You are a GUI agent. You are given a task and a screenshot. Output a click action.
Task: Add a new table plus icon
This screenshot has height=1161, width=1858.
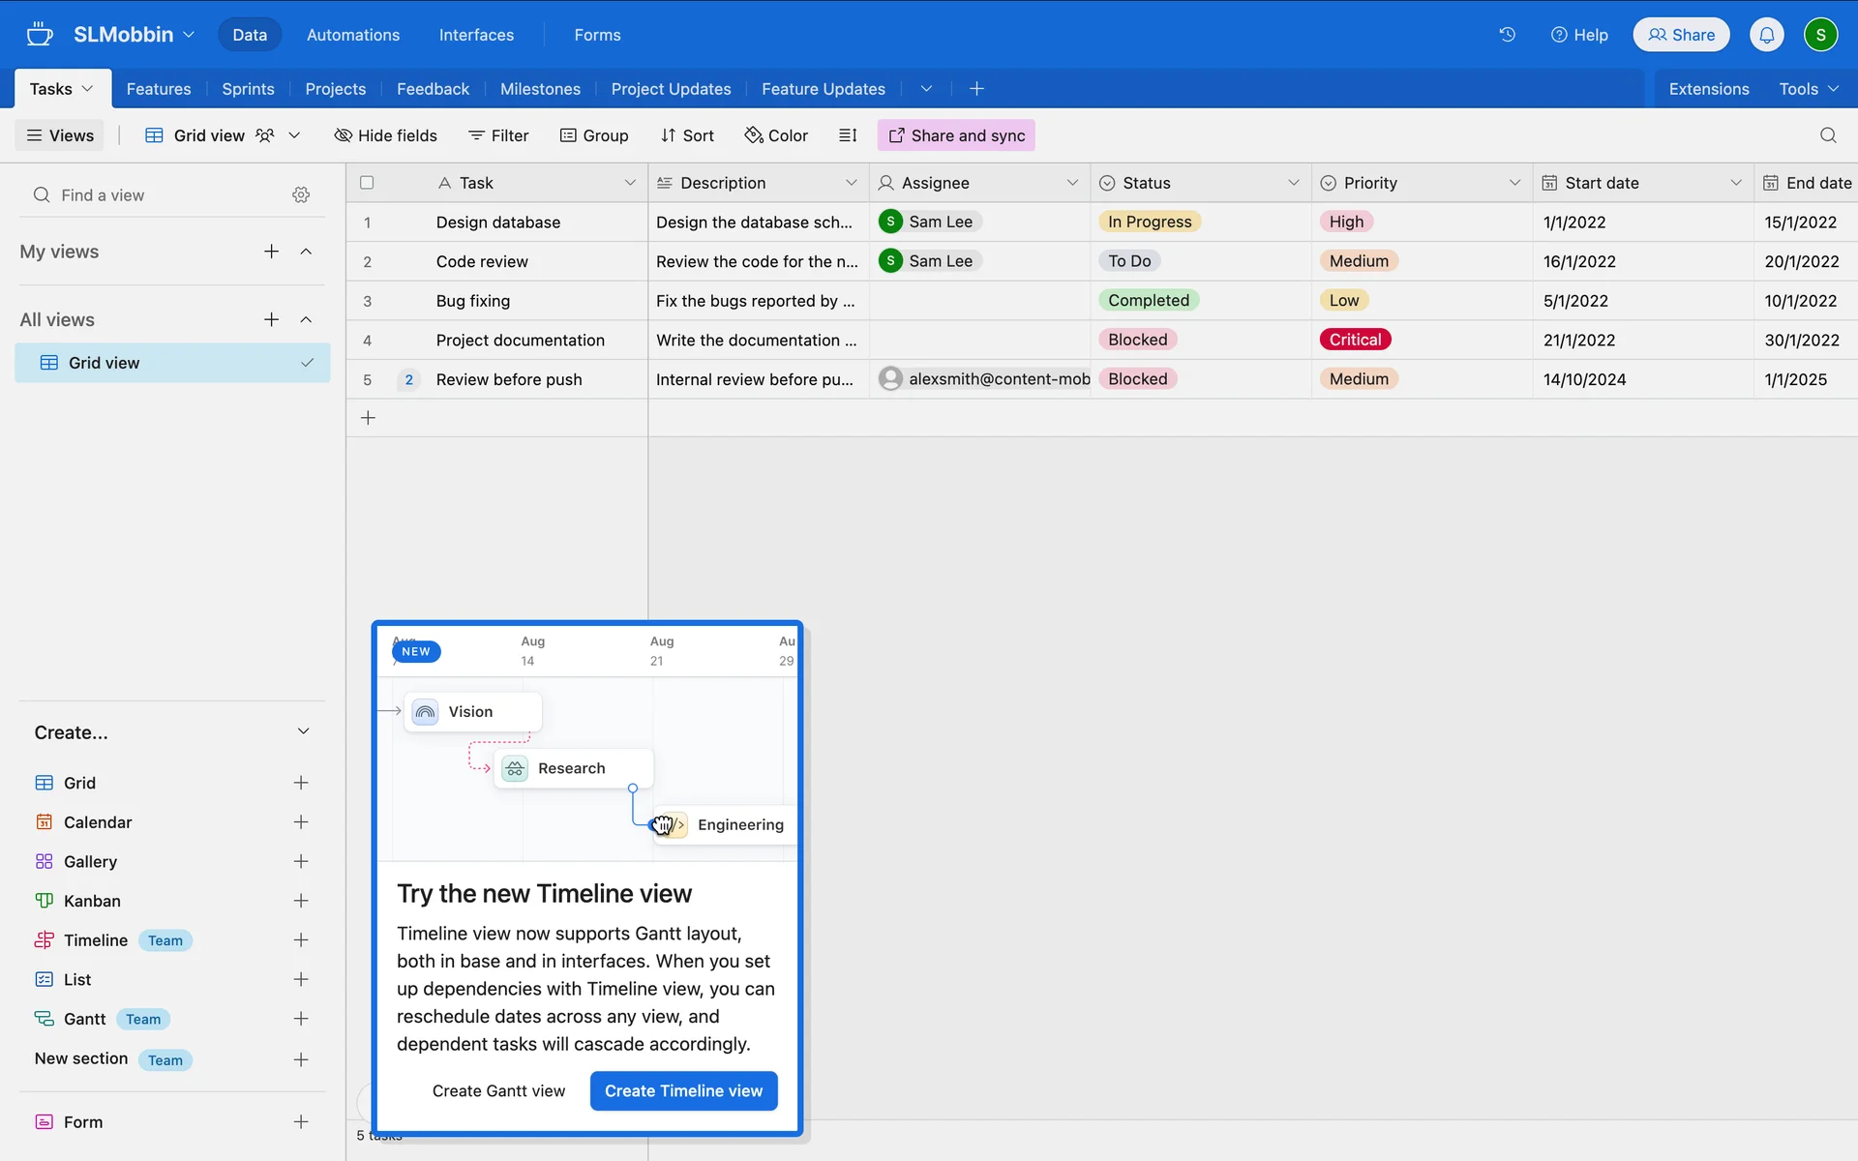click(x=976, y=89)
